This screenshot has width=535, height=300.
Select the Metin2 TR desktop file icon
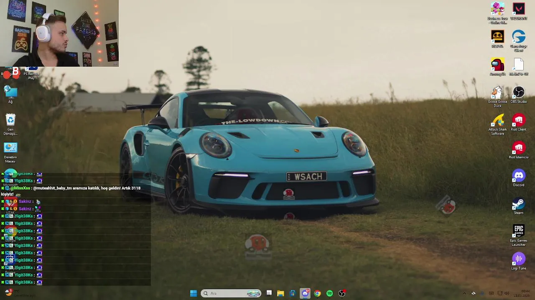519,67
